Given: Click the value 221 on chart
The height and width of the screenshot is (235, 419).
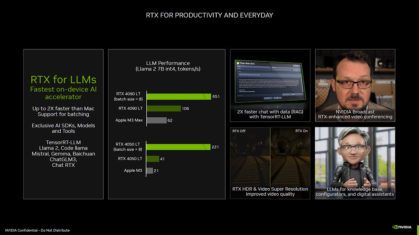Looking at the screenshot, I should 215,147.
